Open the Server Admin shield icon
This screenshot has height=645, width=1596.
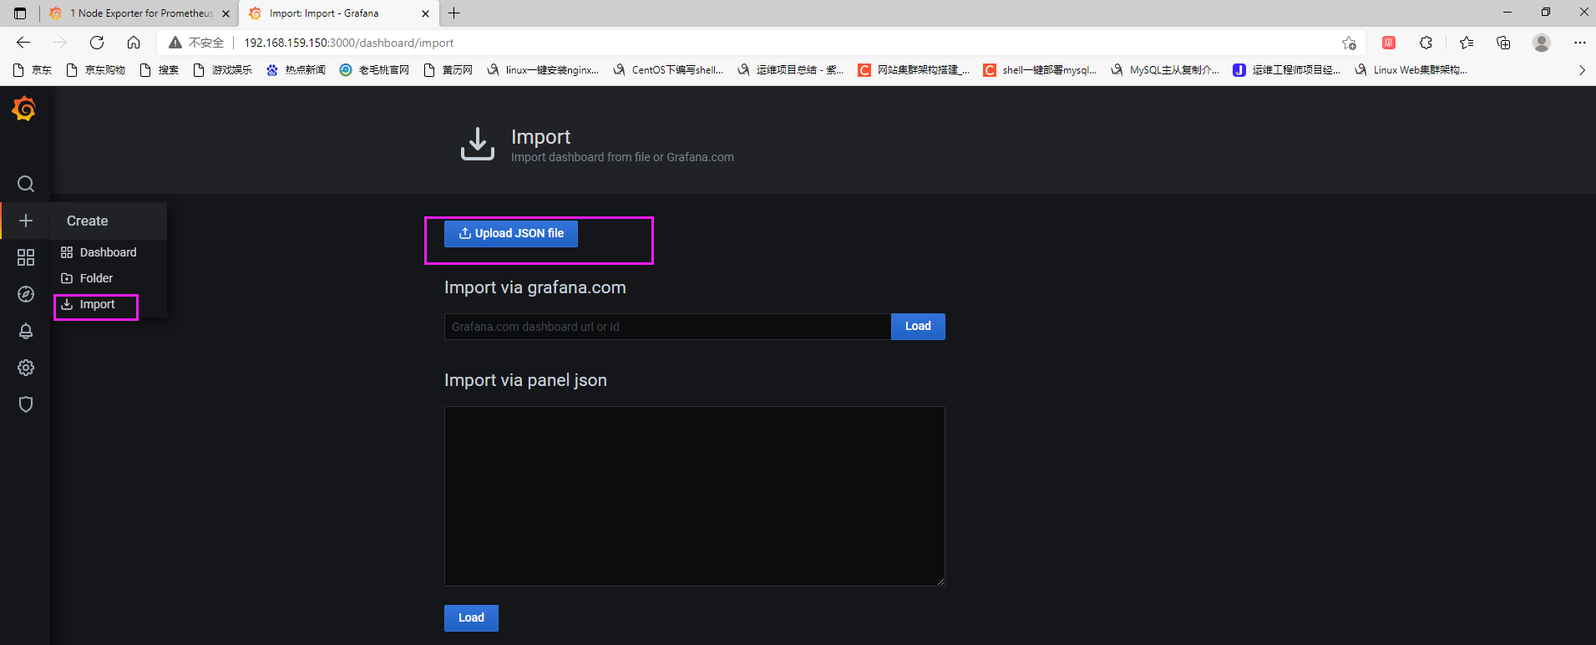26,404
